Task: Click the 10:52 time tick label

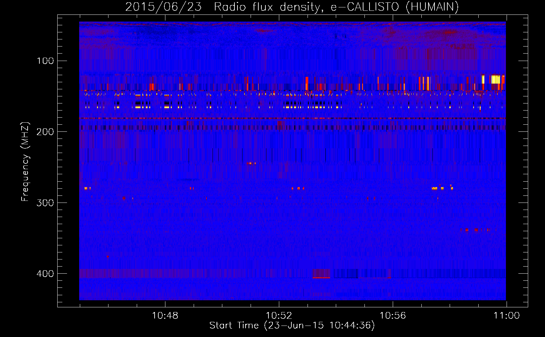Action: pos(279,316)
